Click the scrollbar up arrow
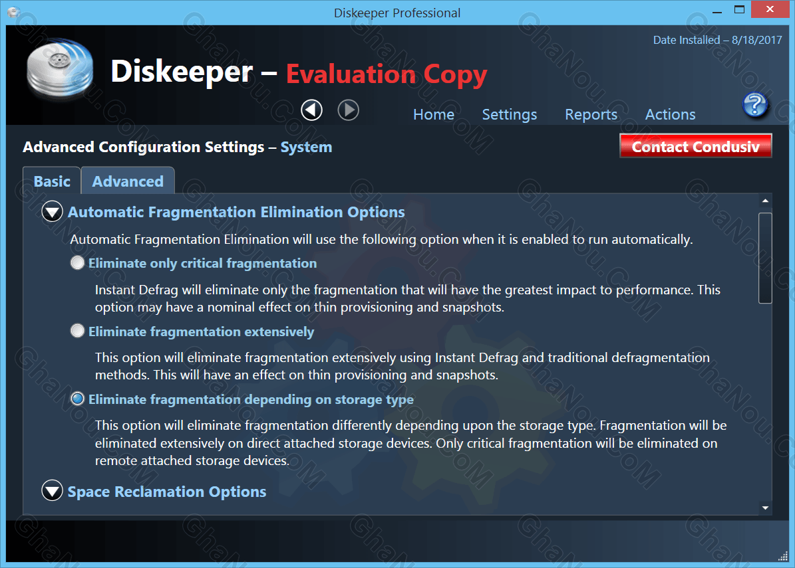Viewport: 795px width, 568px height. (765, 201)
